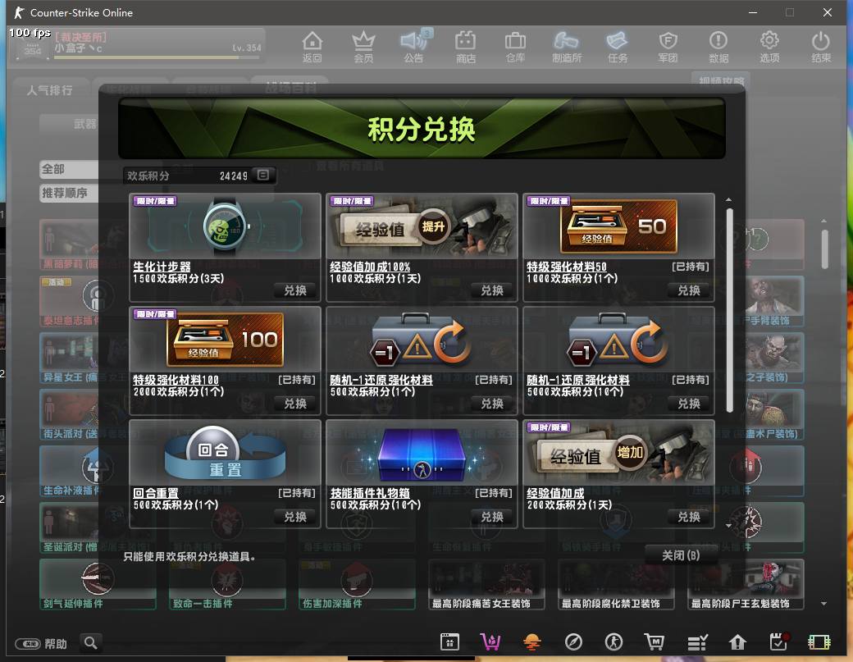Click the gift window icon in bottom bar
853x662 pixels.
click(x=450, y=642)
